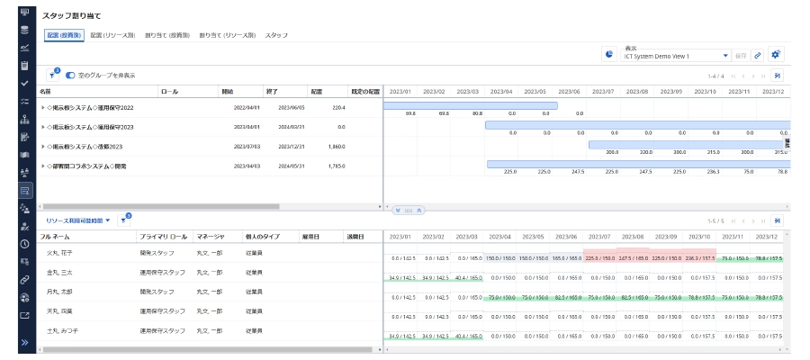
Task: Click lower grid 列 columns button
Action: tap(777, 220)
